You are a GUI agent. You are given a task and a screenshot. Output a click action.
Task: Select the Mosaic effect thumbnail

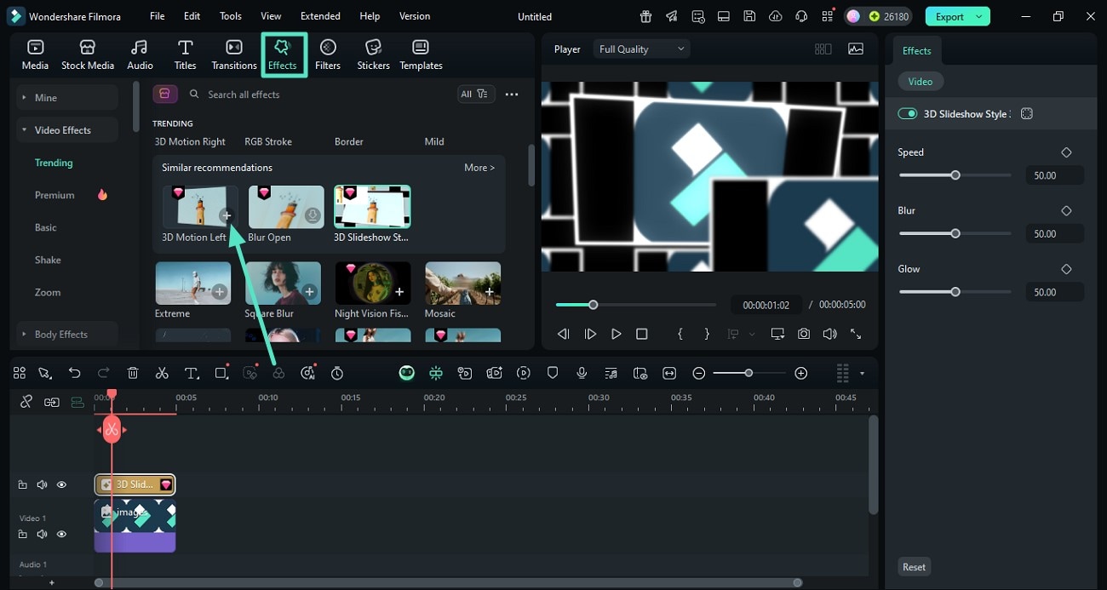pyautogui.click(x=462, y=284)
